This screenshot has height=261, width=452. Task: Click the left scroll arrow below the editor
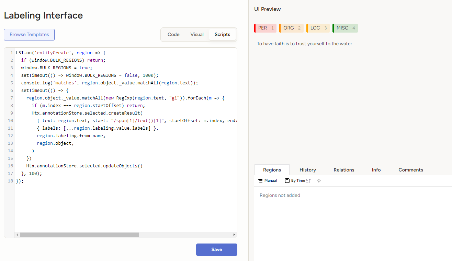pyautogui.click(x=17, y=235)
